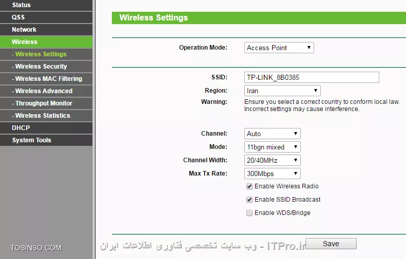
Task: Click the Enable Wireless Radio label text
Action: (x=286, y=186)
